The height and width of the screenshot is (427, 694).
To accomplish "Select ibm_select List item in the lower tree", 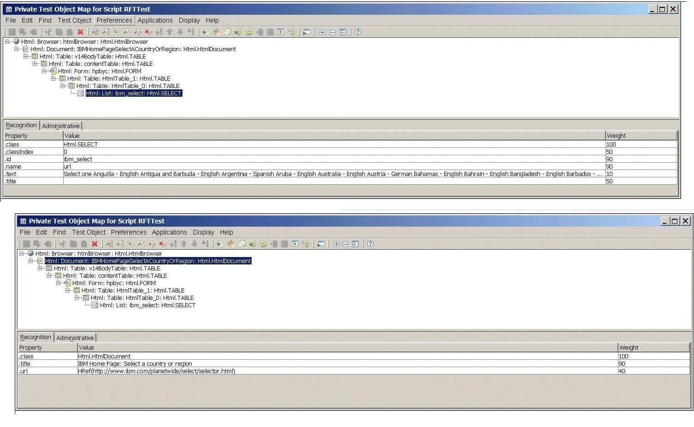I will pos(147,305).
